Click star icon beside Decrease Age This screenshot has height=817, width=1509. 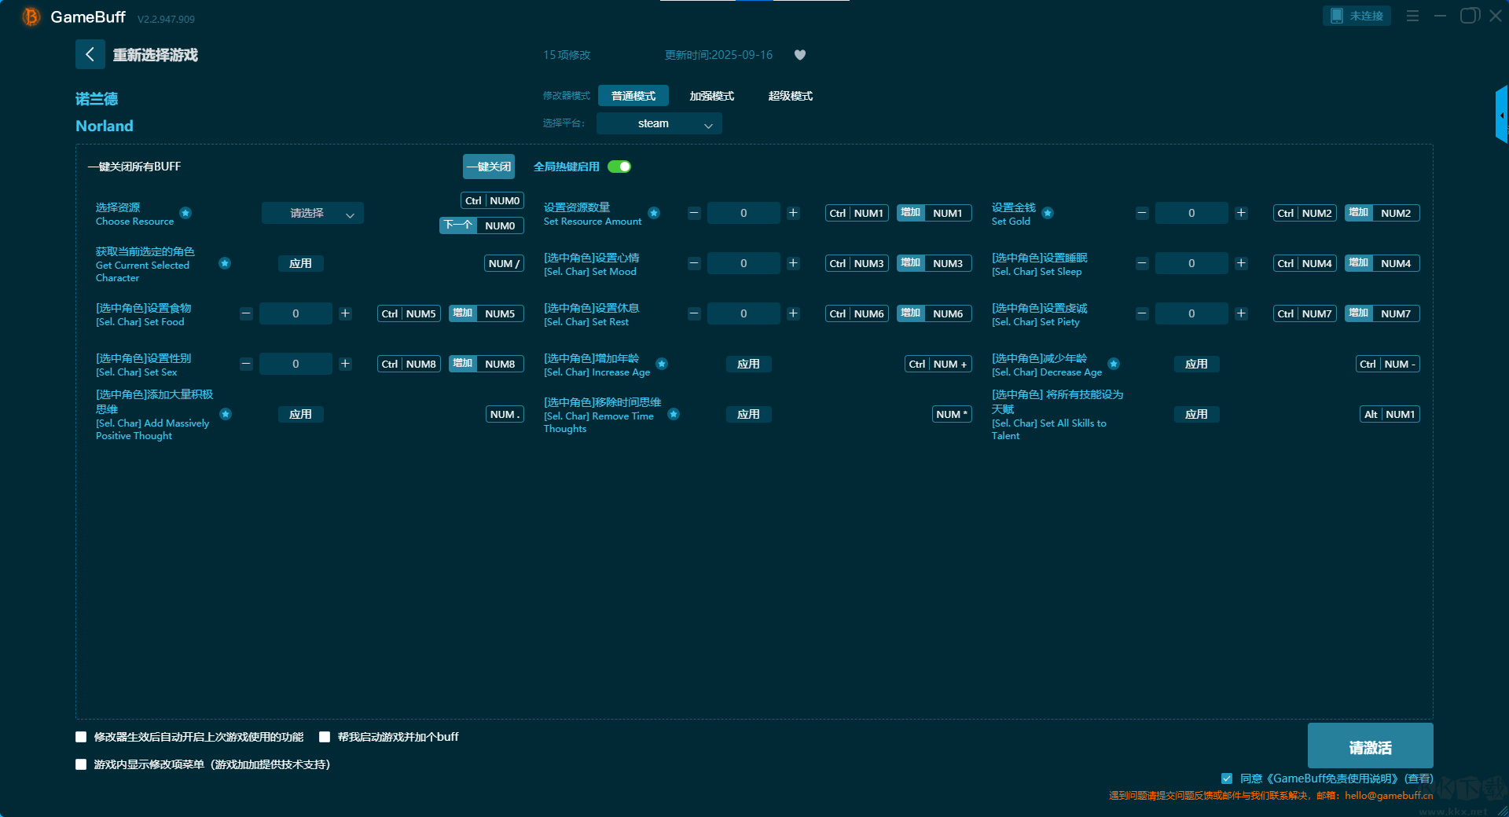(1114, 364)
